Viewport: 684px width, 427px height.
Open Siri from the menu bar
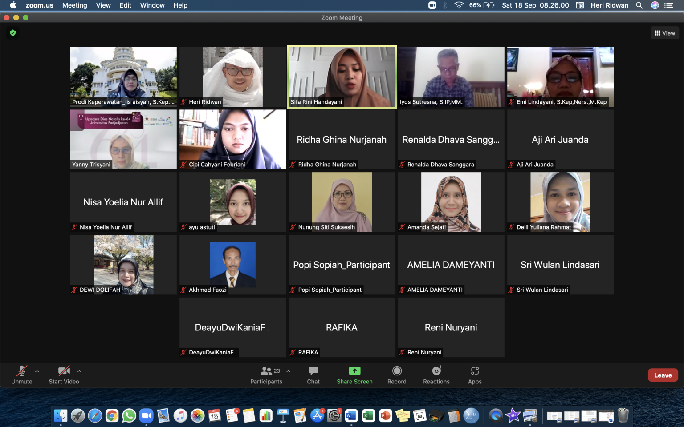(x=655, y=5)
